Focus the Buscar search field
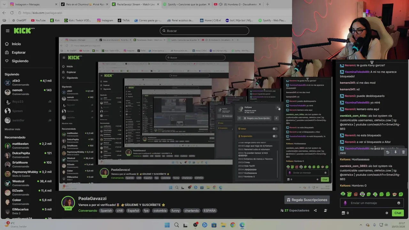 pos(204,31)
